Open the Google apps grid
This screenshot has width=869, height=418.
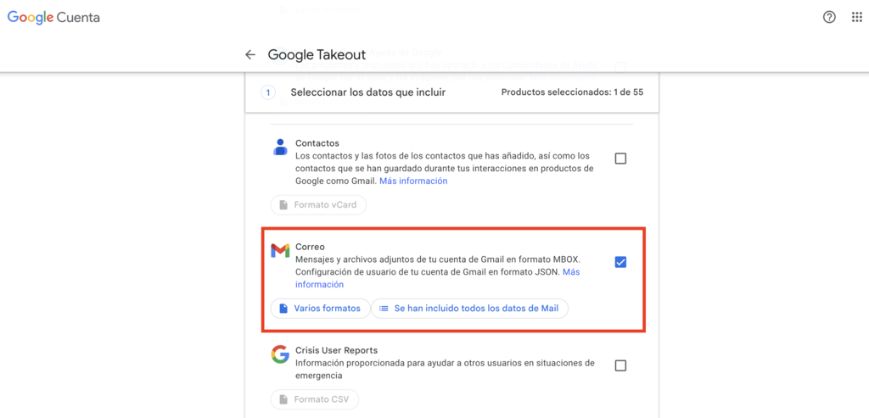(856, 18)
